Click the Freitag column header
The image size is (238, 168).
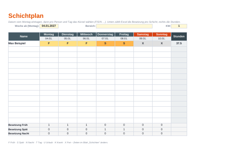[124, 34]
